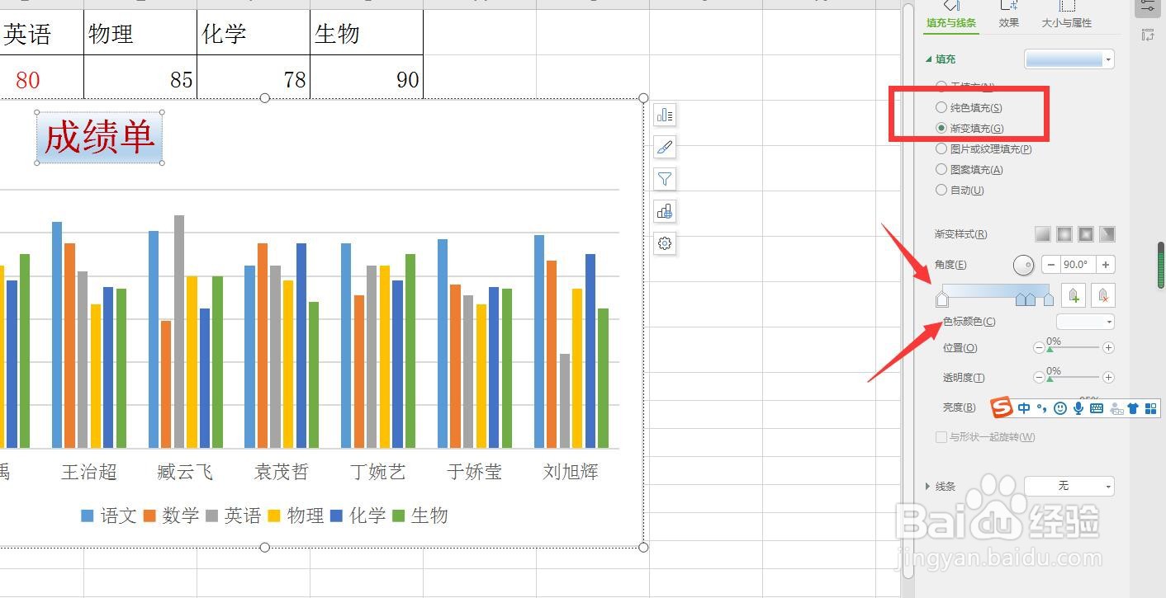Viewport: 1166px width, 598px height.
Task: Click the chart area settings gear icon
Action: click(665, 243)
